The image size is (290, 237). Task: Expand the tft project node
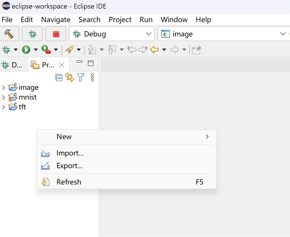point(3,107)
